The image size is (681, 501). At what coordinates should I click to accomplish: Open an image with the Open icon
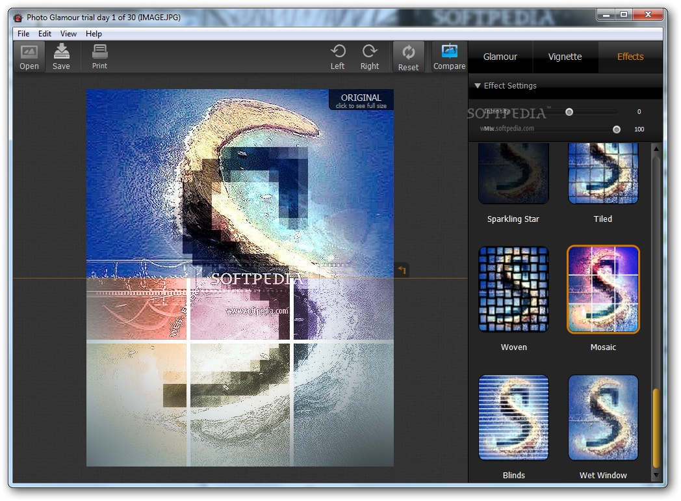[29, 57]
